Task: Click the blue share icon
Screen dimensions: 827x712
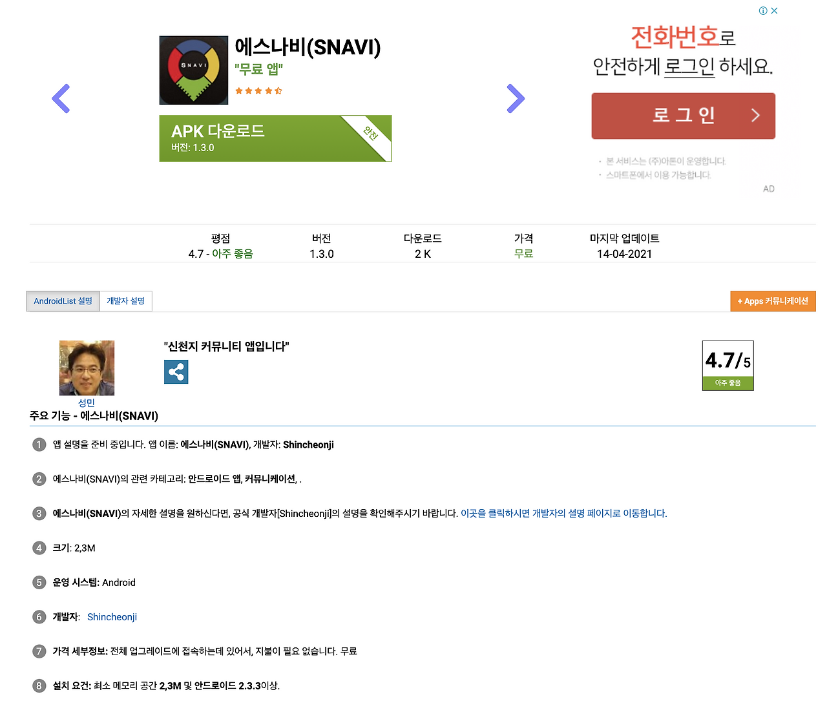Action: click(x=176, y=372)
